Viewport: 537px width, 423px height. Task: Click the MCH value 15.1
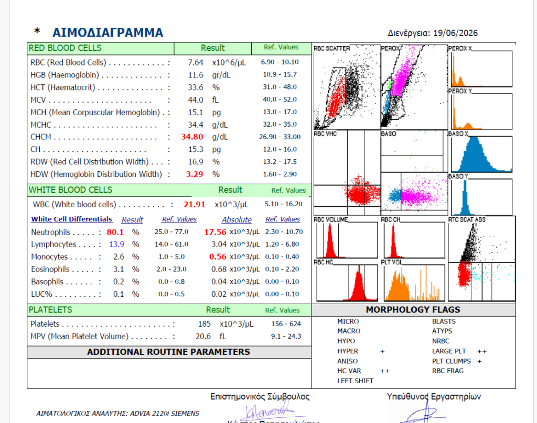click(196, 113)
